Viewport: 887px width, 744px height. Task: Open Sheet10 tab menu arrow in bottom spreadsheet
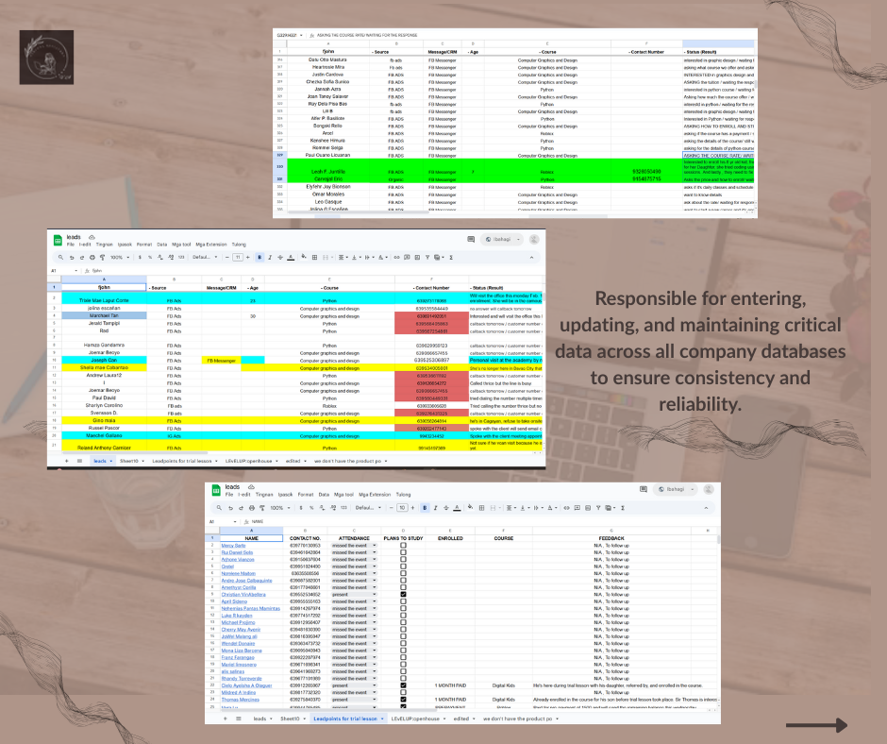pyautogui.click(x=303, y=719)
